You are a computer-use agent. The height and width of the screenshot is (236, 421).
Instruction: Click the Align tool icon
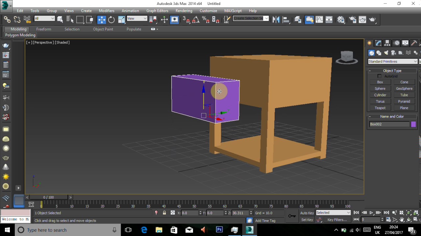286,20
